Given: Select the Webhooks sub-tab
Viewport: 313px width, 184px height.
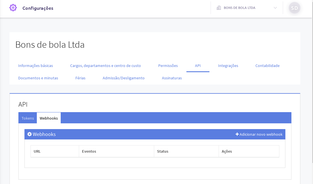Looking at the screenshot, I should [49, 118].
